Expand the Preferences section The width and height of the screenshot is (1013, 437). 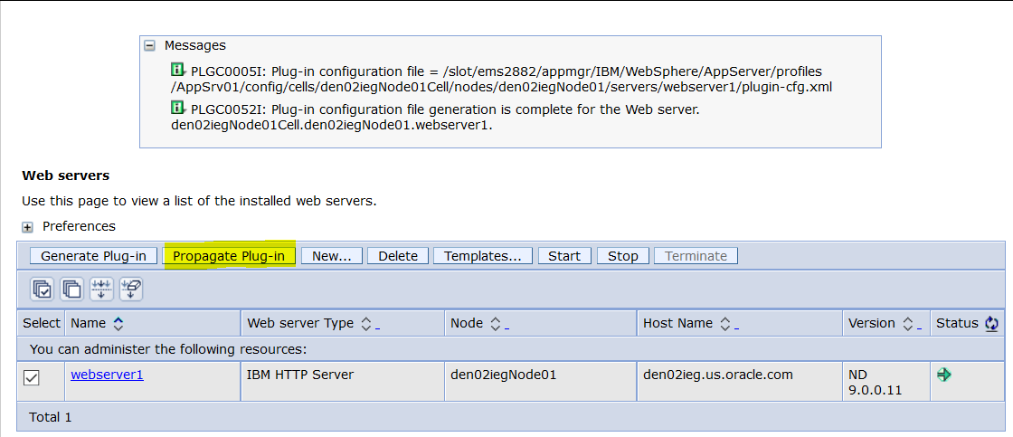[28, 226]
